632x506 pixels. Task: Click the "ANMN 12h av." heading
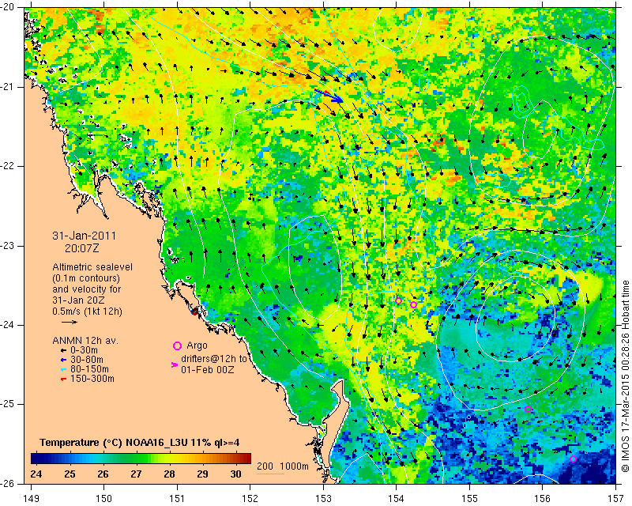(85, 341)
